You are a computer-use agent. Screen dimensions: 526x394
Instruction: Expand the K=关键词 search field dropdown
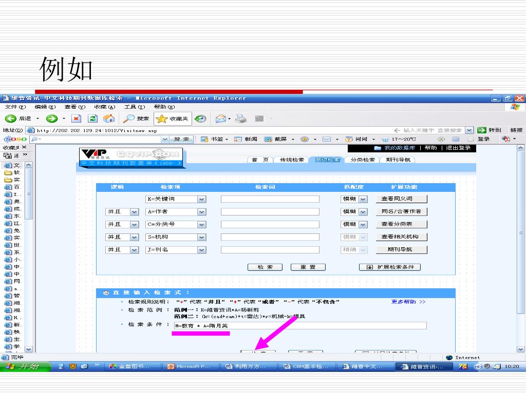tap(201, 199)
